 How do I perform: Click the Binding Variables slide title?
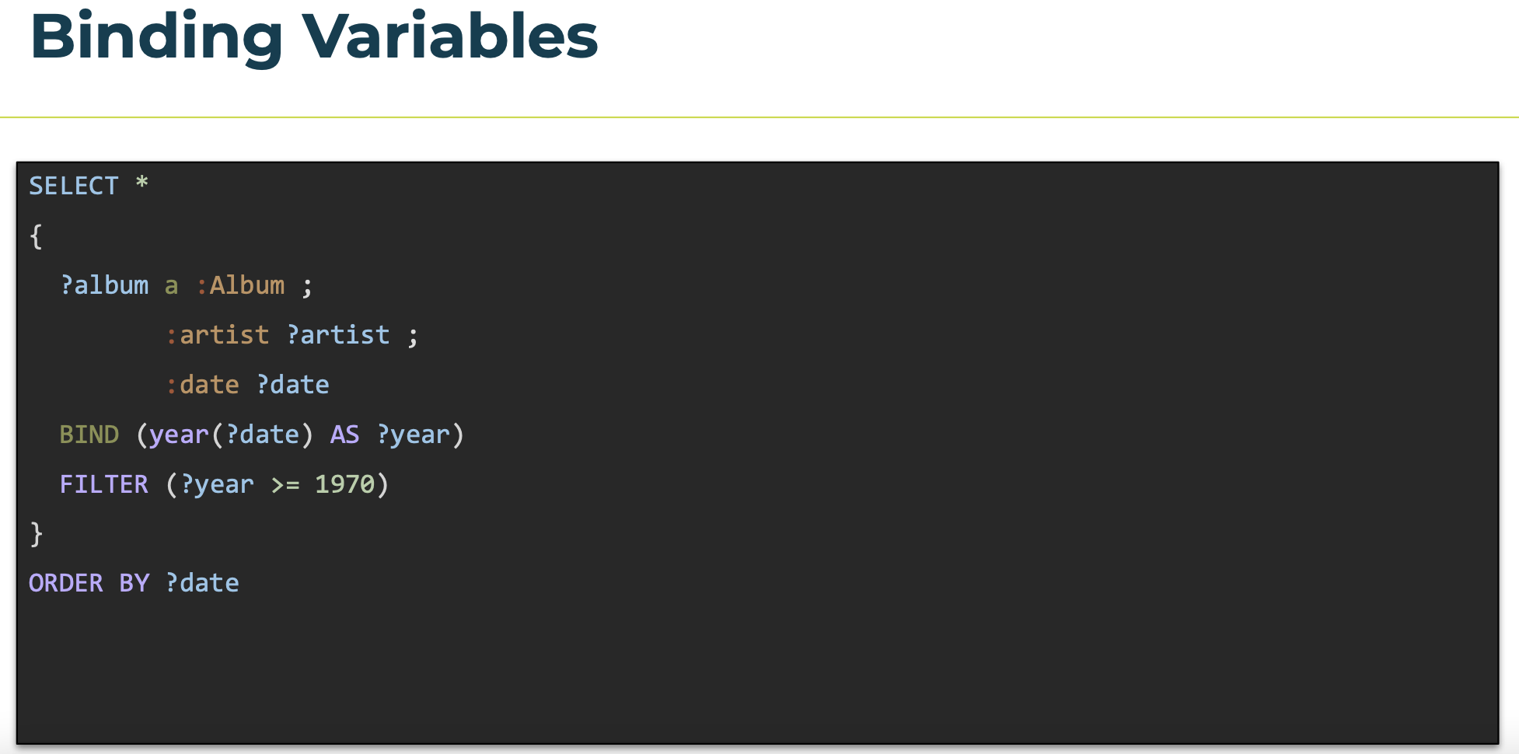[x=314, y=37]
